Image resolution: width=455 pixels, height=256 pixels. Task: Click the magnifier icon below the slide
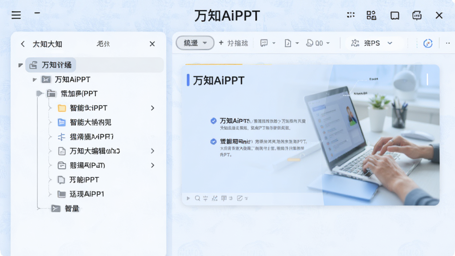[197, 198]
